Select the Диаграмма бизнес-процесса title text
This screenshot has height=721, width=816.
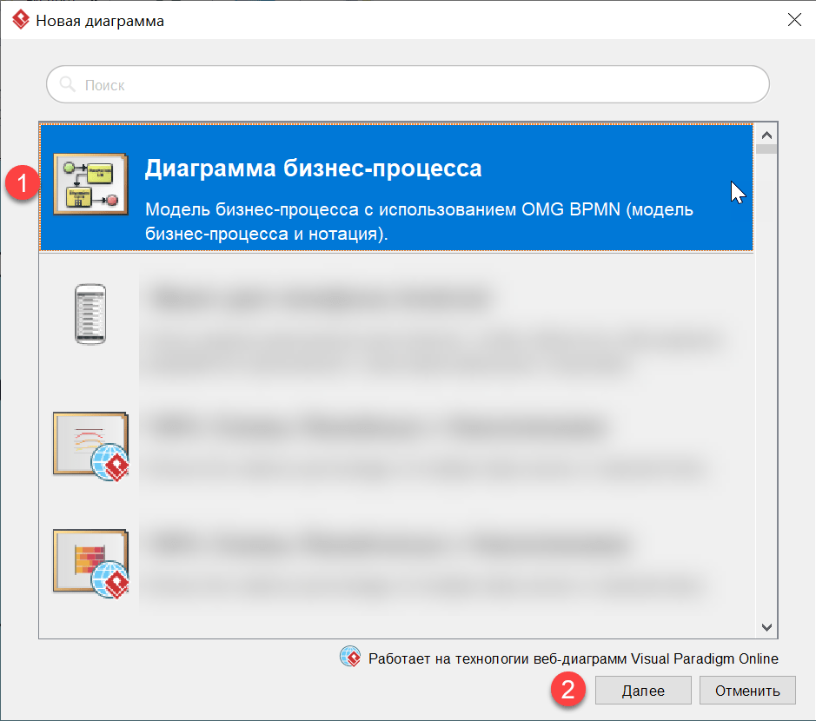coord(313,169)
